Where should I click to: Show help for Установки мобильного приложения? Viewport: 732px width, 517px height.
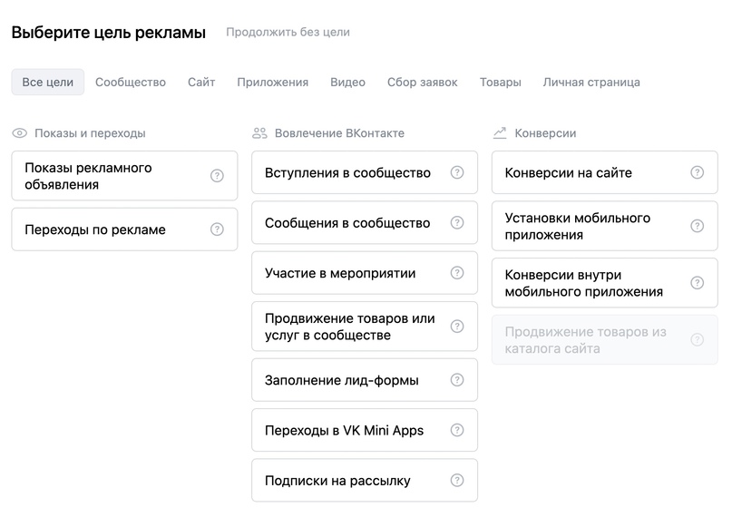[697, 226]
